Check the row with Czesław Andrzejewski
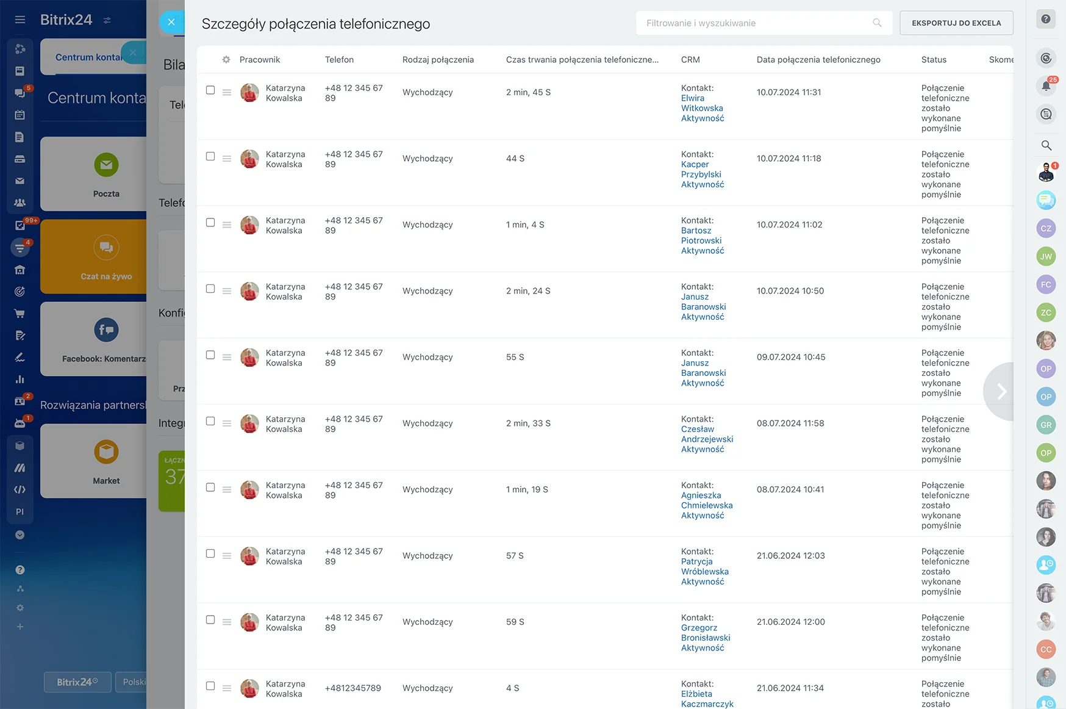Image resolution: width=1066 pixels, height=709 pixels. 210,422
